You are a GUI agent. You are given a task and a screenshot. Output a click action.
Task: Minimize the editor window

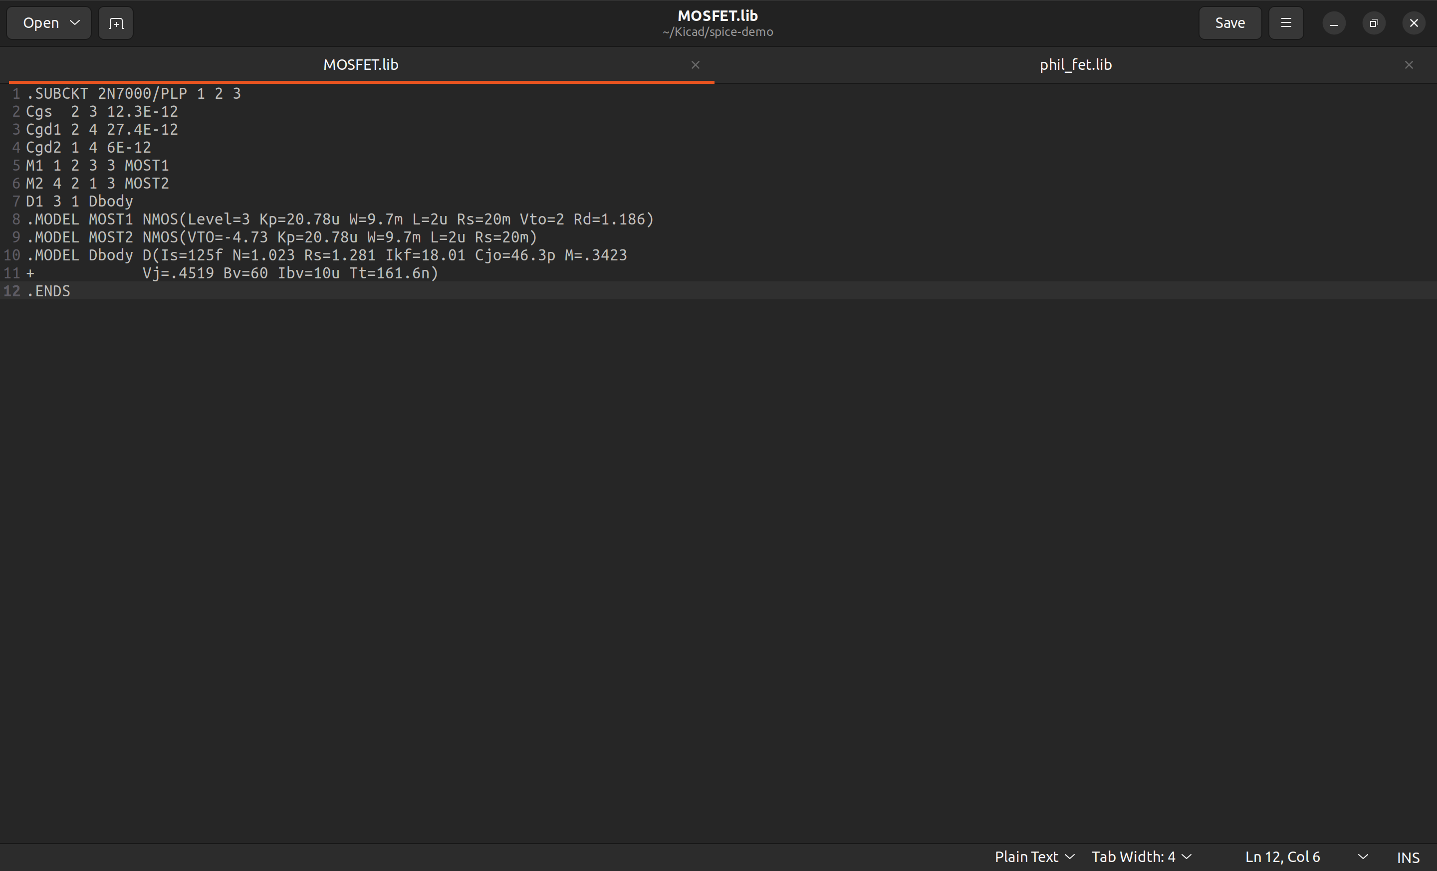click(1334, 23)
